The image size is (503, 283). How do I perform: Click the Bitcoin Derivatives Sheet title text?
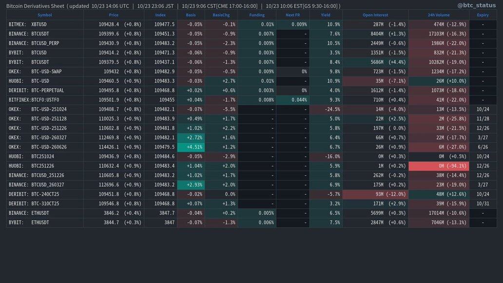tap(35, 6)
